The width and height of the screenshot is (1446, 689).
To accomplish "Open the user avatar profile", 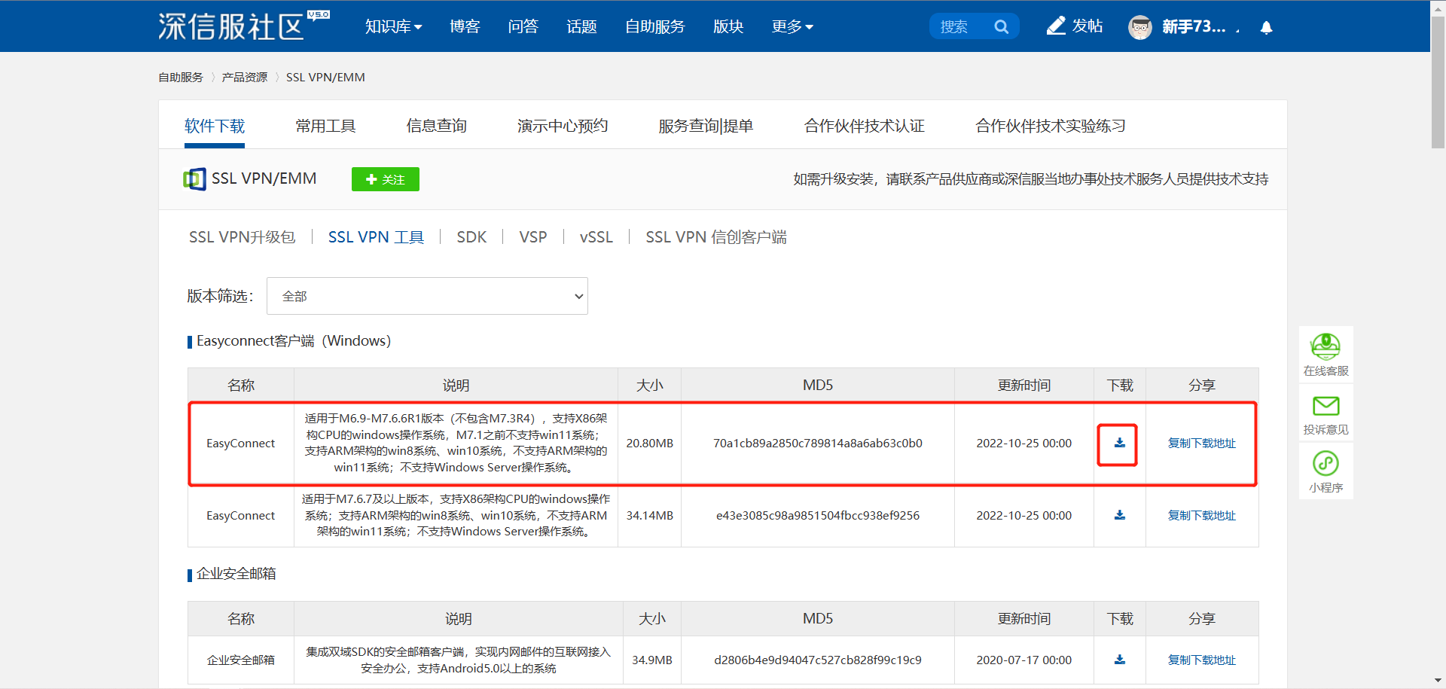I will (1140, 27).
